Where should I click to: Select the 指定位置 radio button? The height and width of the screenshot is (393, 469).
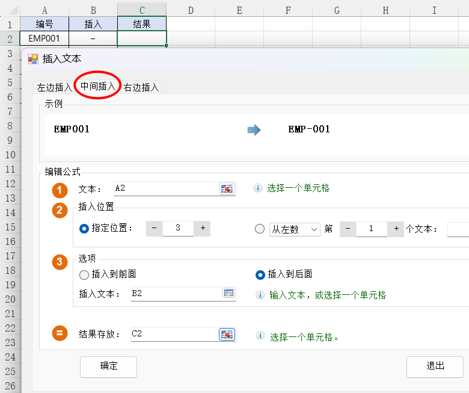(x=84, y=229)
